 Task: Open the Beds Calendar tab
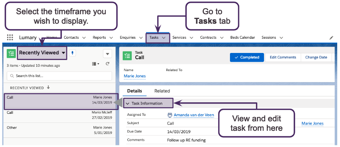tap(243, 38)
